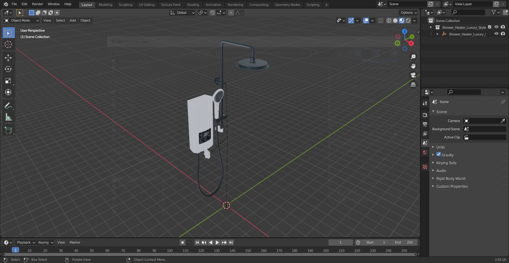Open the File menu

point(14,4)
